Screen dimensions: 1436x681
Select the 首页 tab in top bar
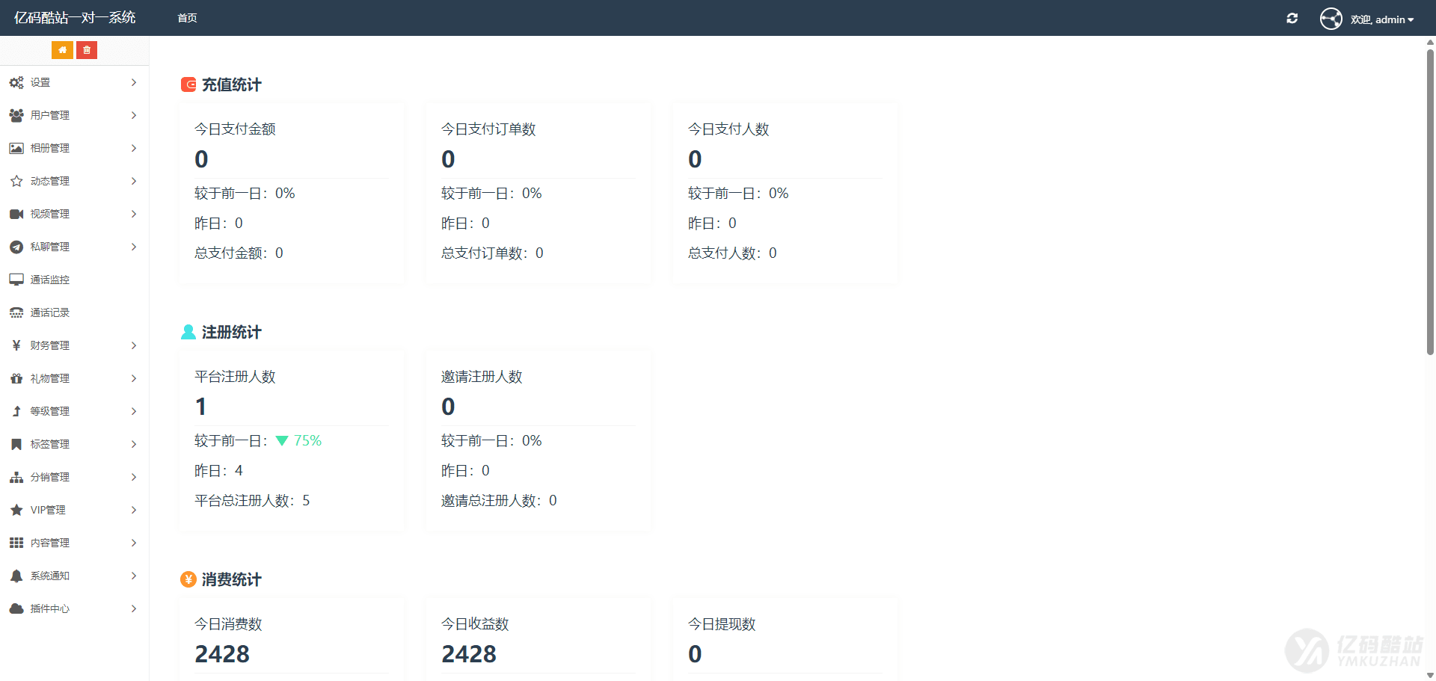tap(187, 18)
